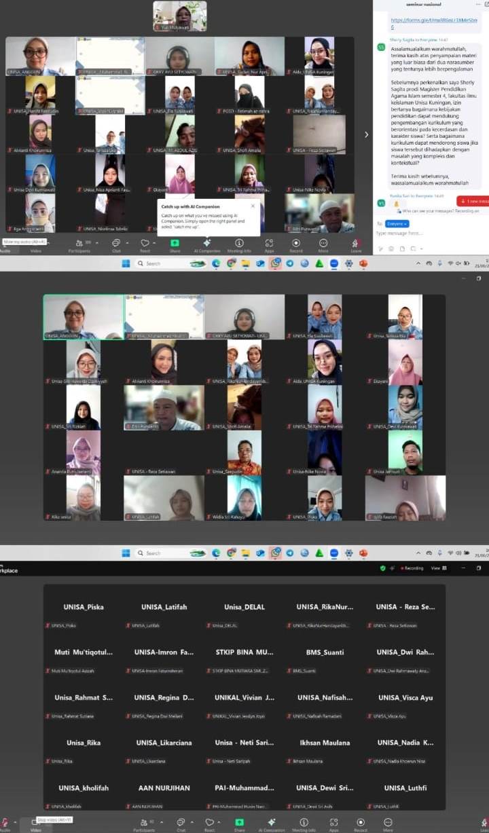Screen dimensions: 489x833
Task: Expand React caret in top Zoom toolbar
Action: 155,242
